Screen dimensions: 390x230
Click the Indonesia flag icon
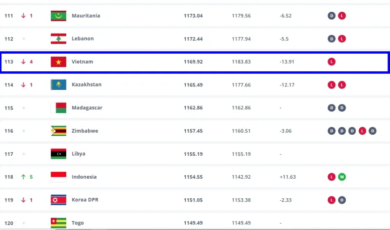pos(58,177)
